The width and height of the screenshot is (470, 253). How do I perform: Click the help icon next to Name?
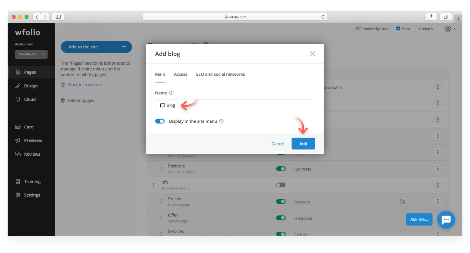tap(171, 93)
